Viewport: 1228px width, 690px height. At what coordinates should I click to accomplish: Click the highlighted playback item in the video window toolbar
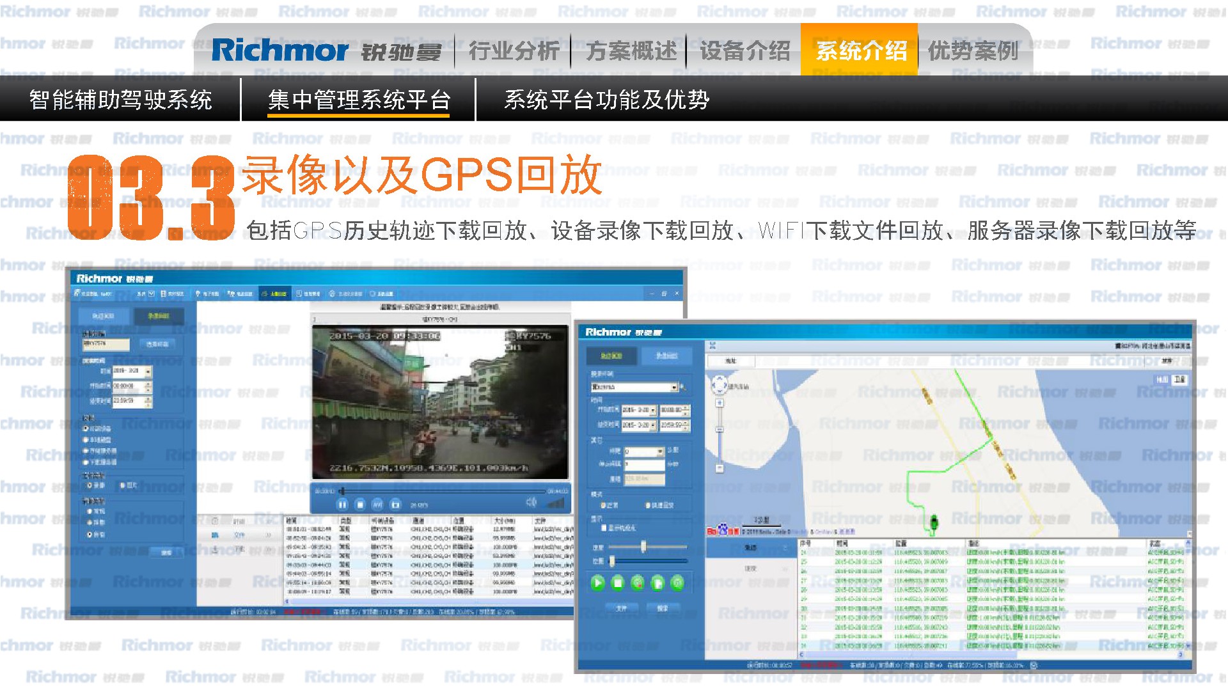[x=274, y=294]
